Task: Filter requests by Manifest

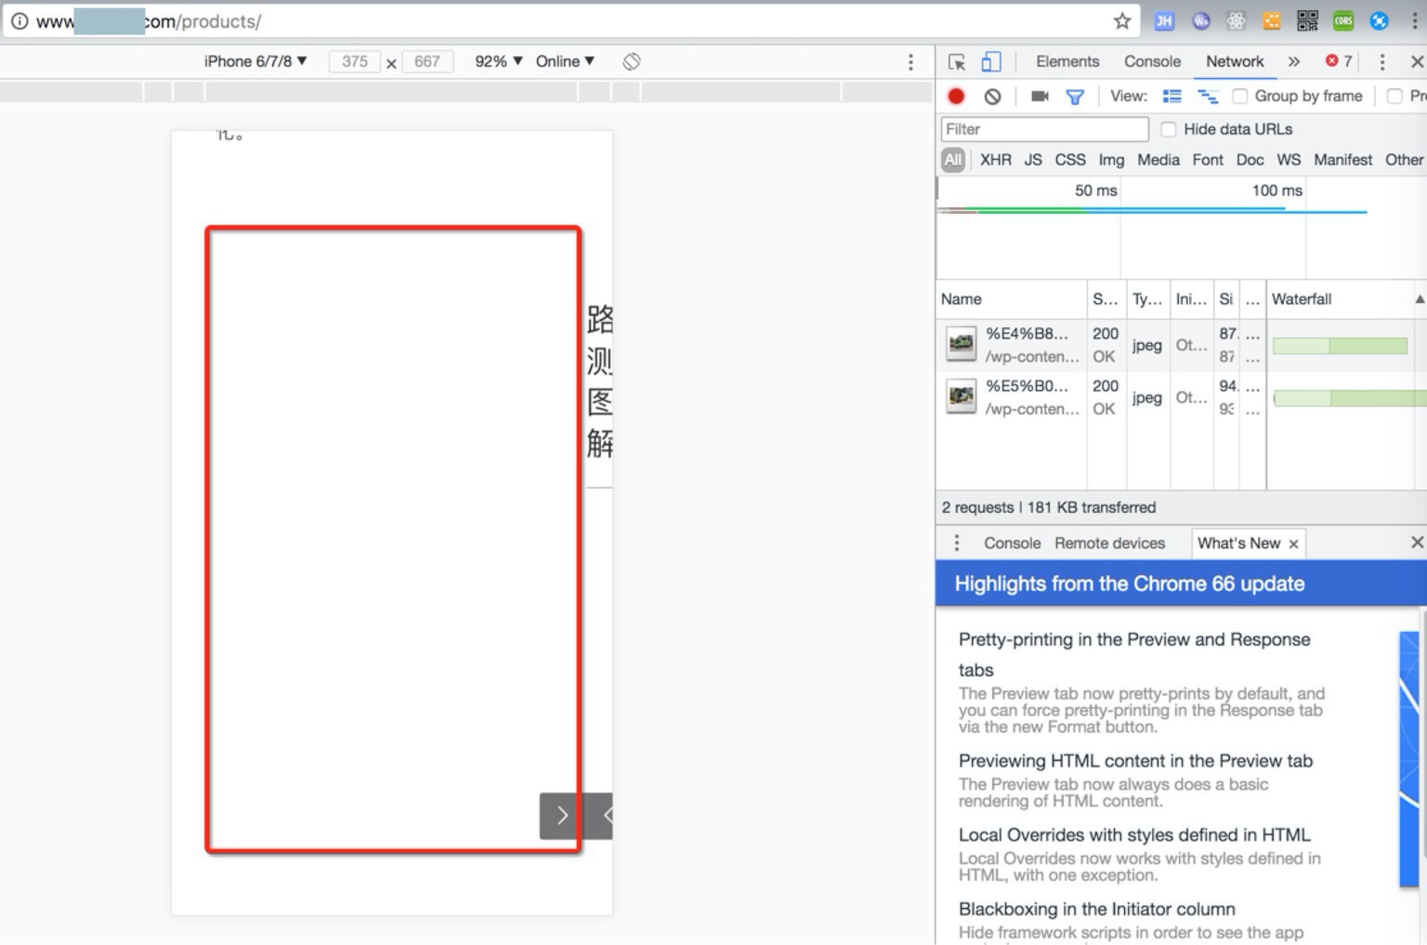Action: pyautogui.click(x=1342, y=160)
